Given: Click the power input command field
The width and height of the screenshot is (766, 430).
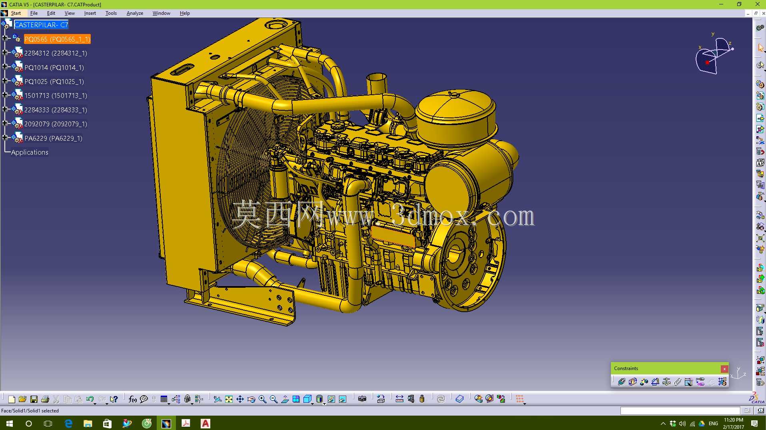Looking at the screenshot, I should pyautogui.click(x=680, y=411).
